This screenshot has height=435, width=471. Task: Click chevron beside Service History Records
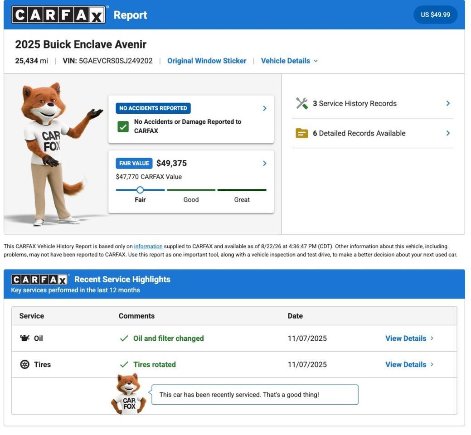pos(448,103)
